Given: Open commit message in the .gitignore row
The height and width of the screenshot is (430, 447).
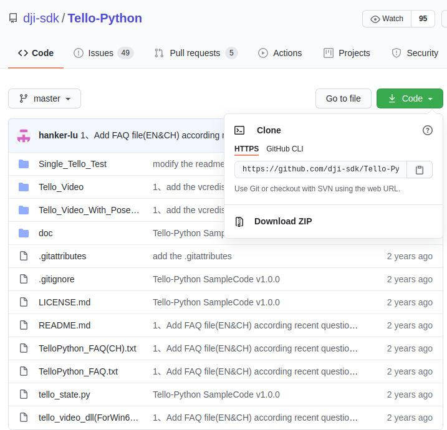Looking at the screenshot, I should click(216, 280).
